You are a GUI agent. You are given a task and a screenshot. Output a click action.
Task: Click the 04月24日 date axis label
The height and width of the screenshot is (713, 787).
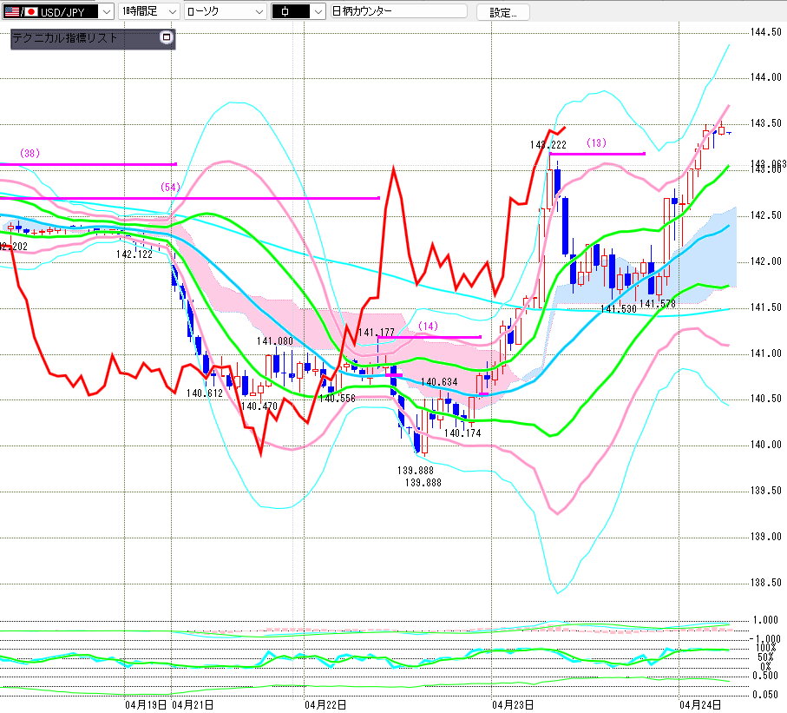(700, 705)
